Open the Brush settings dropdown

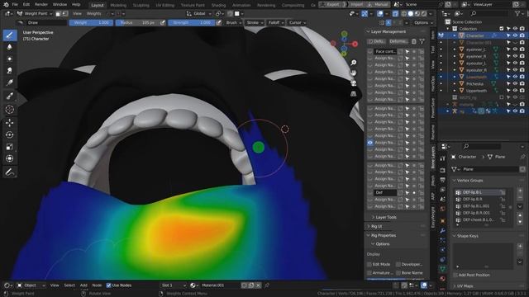pyautogui.click(x=234, y=22)
